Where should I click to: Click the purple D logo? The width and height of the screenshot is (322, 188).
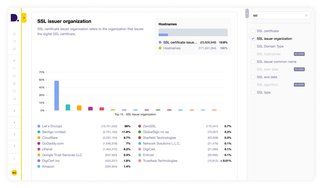14,18
